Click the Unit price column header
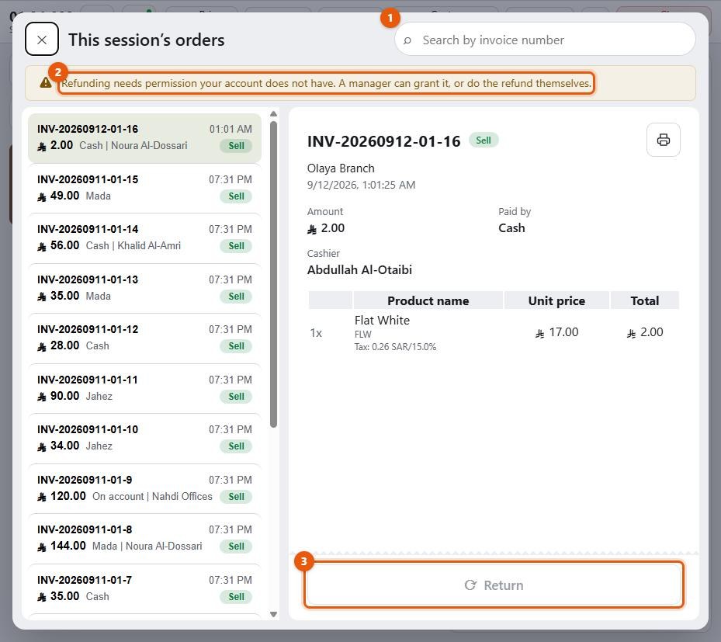This screenshot has width=721, height=642. [556, 300]
